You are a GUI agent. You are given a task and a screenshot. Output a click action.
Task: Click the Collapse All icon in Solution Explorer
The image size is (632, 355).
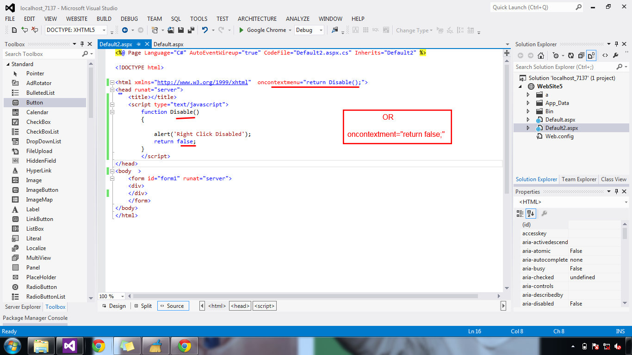581,55
